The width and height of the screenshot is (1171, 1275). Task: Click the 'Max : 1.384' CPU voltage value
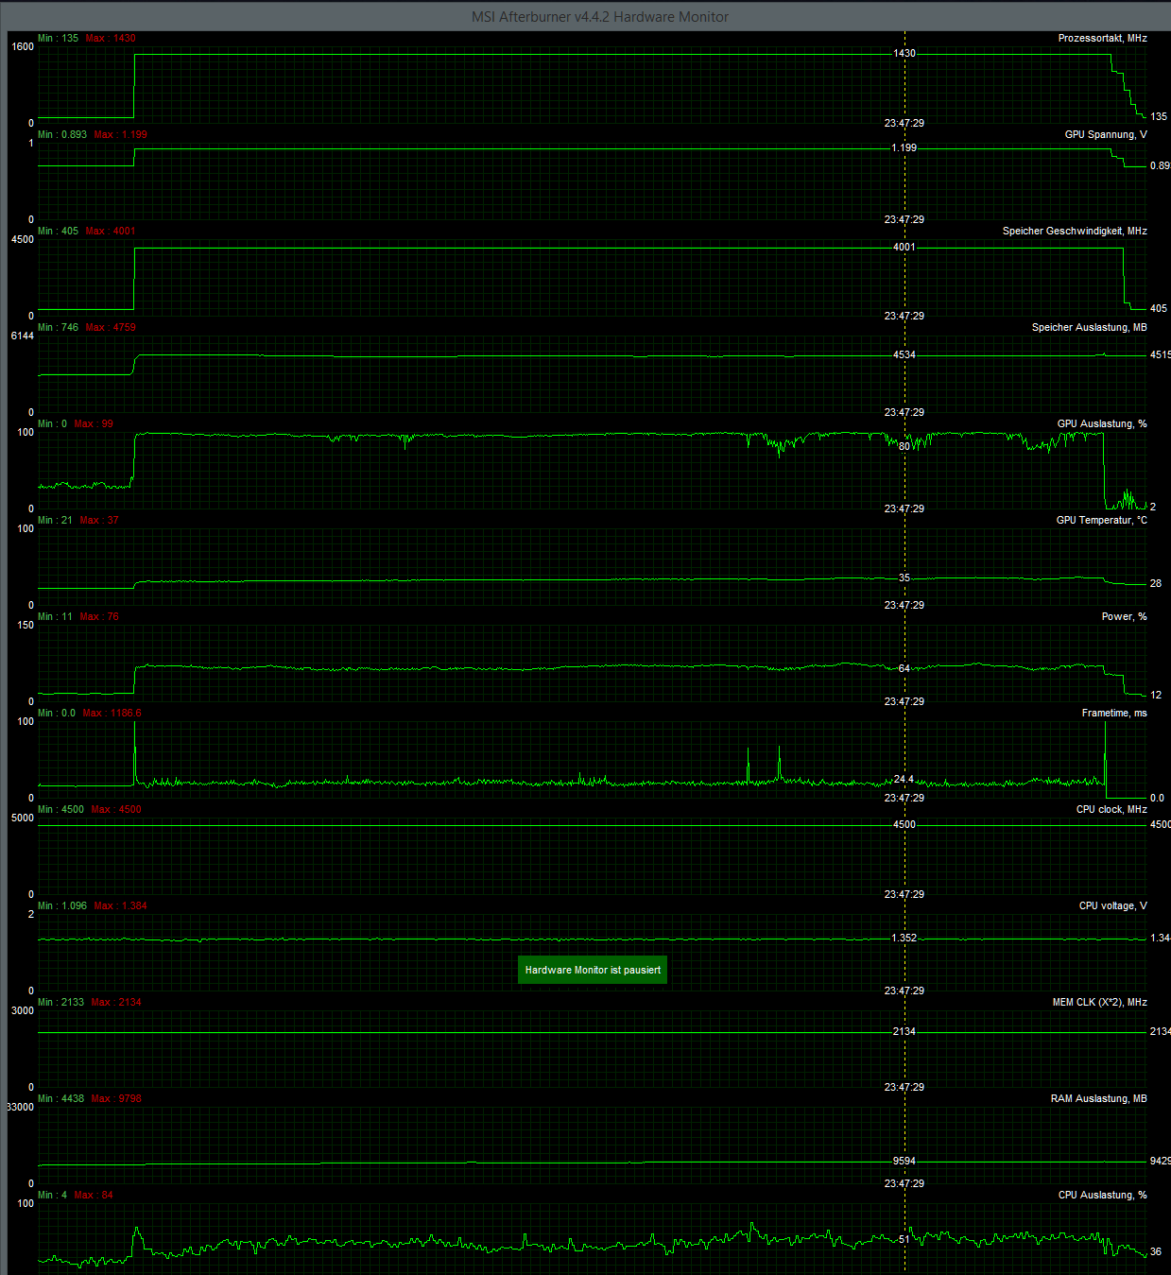coord(121,906)
